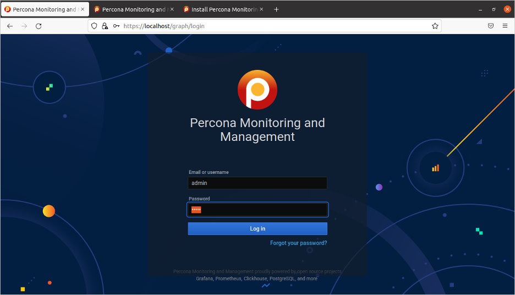Open the Forgot your password link
The width and height of the screenshot is (515, 295).
(x=299, y=243)
